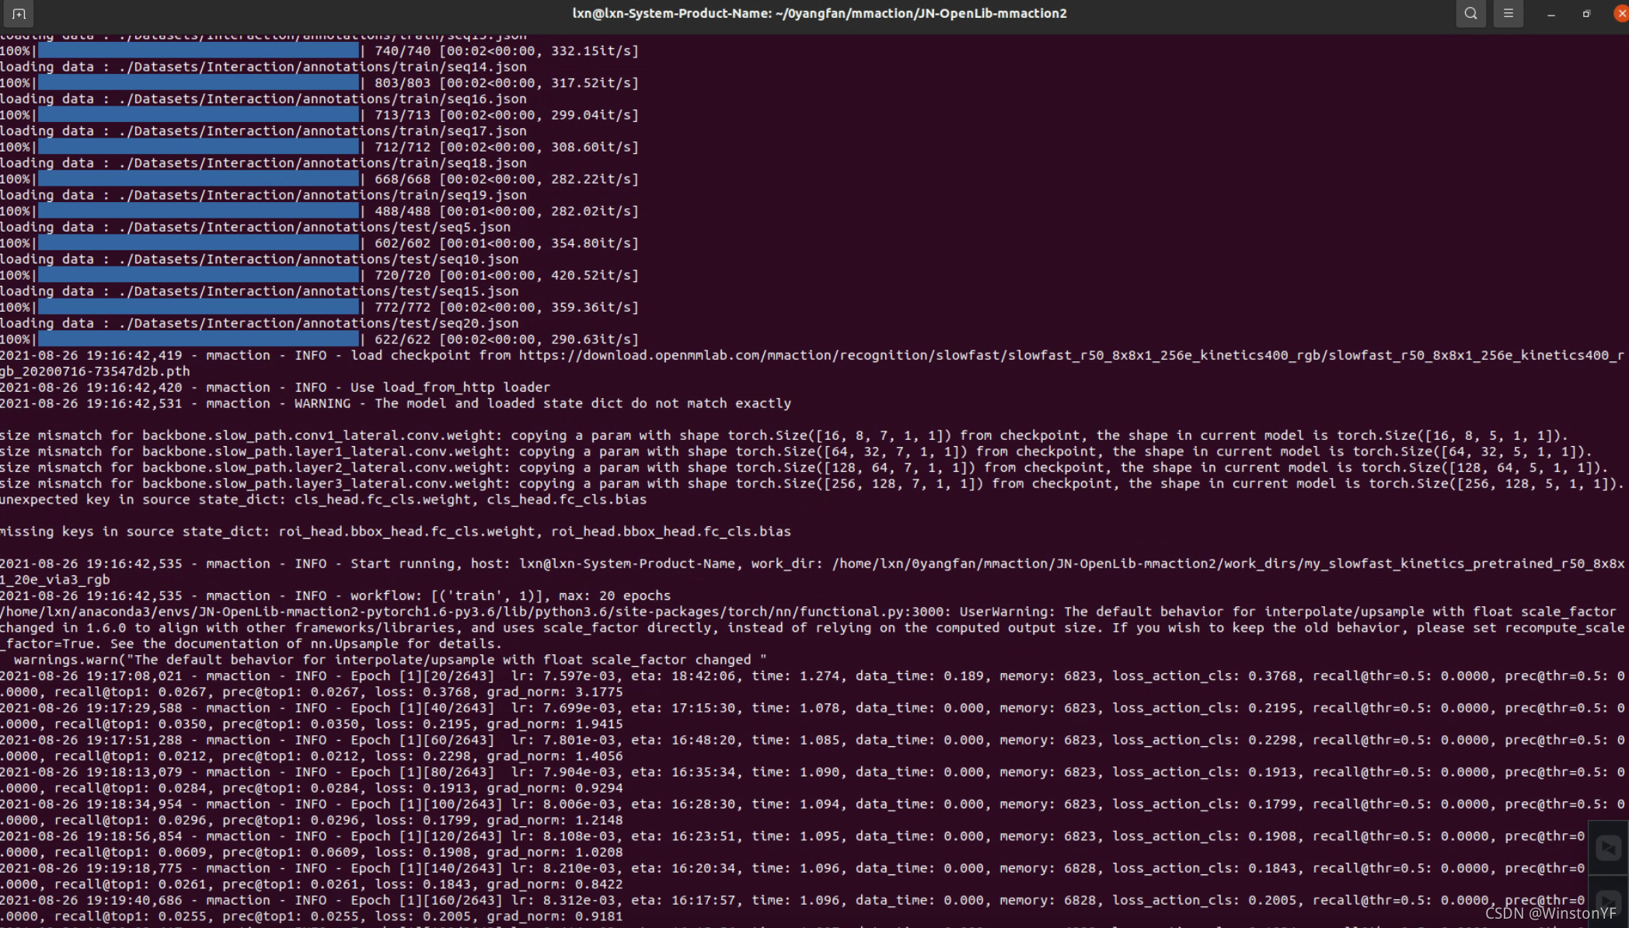Click the 772/772 progress count text
Screen dimensions: 1629x928
click(x=403, y=307)
